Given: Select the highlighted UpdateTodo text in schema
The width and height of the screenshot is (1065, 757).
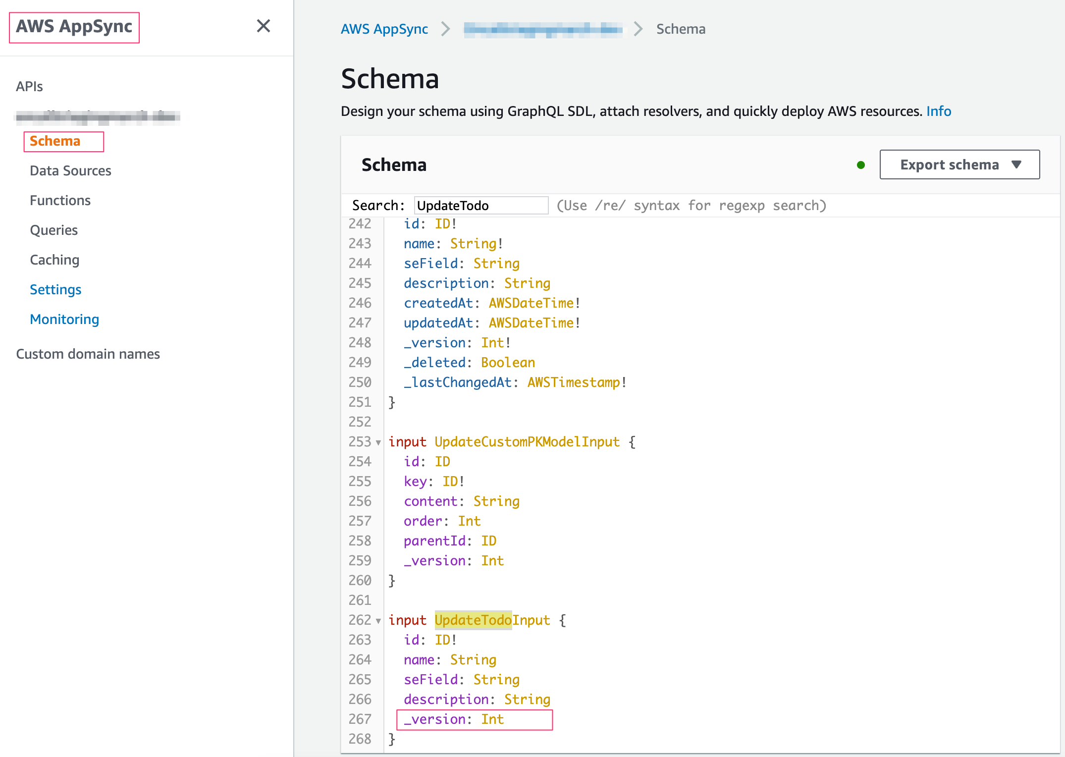Looking at the screenshot, I should click(473, 620).
